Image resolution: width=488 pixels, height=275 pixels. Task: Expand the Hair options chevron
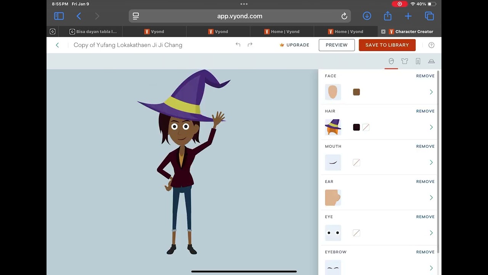pyautogui.click(x=431, y=127)
